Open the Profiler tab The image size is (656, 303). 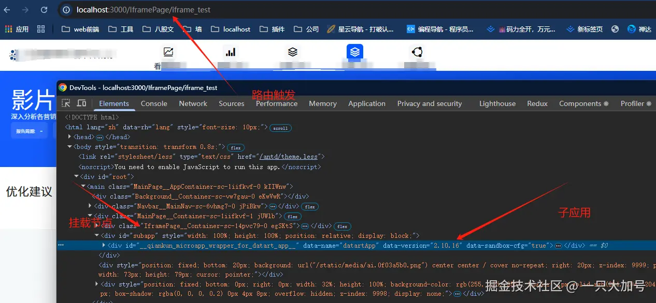[x=636, y=103]
